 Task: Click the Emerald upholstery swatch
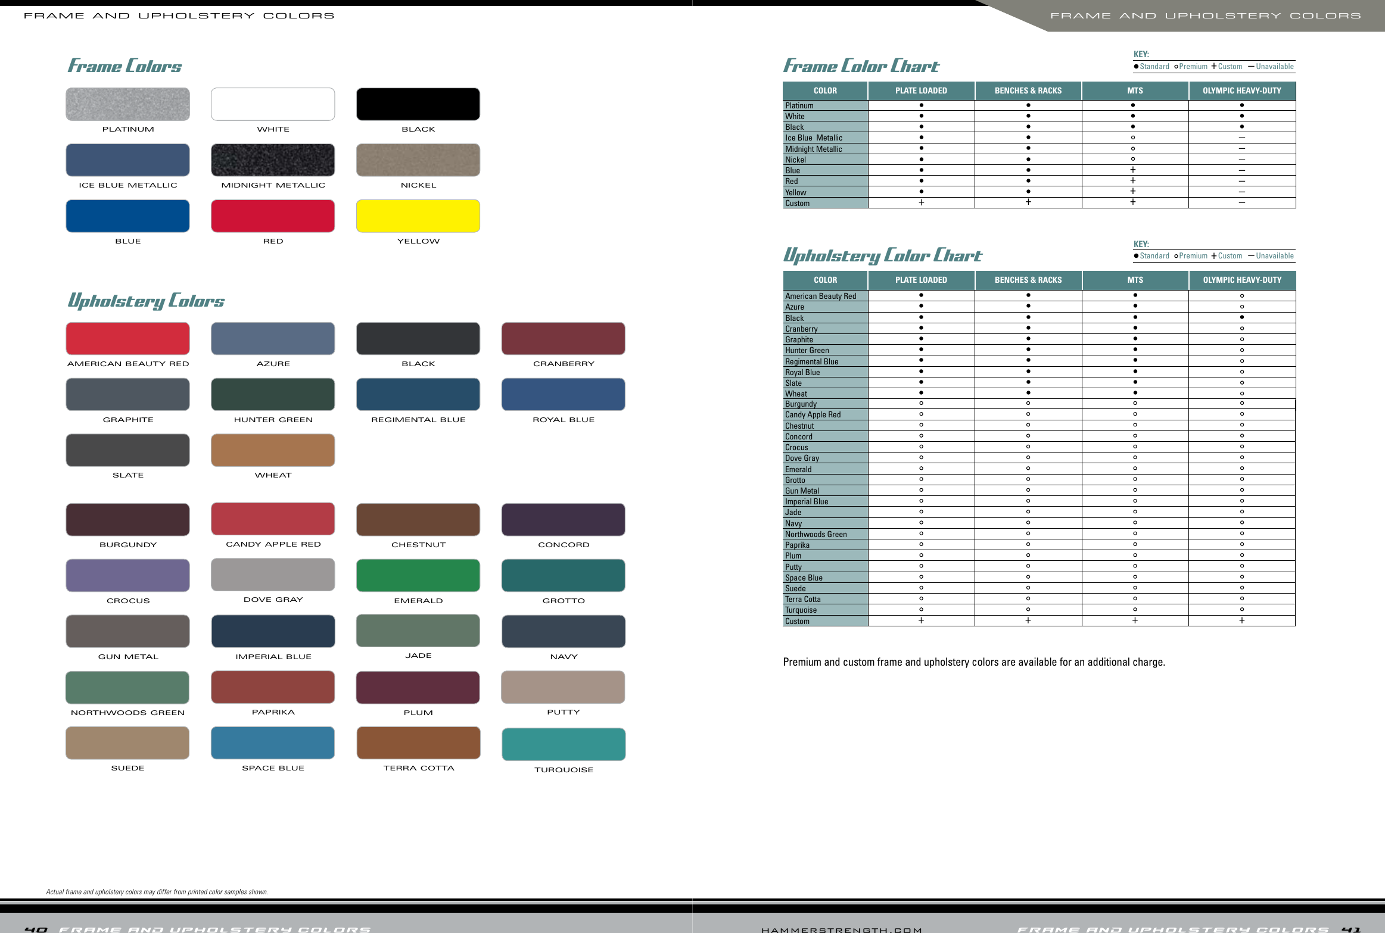418,576
